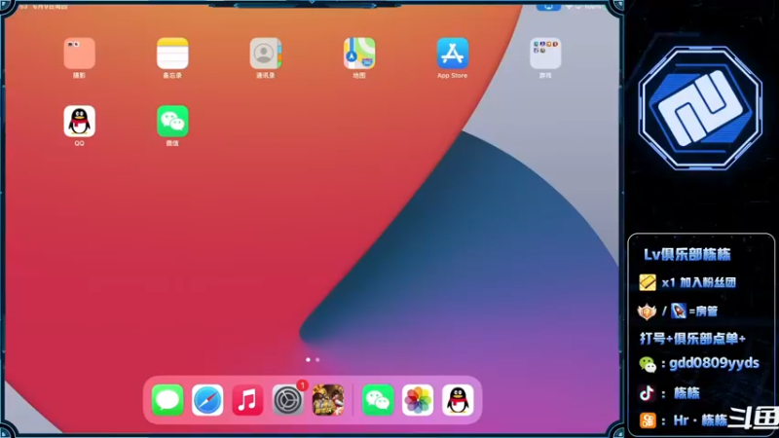
Task: Click the 'Lv俱乐部栋栋' overlay title
Action: click(687, 255)
